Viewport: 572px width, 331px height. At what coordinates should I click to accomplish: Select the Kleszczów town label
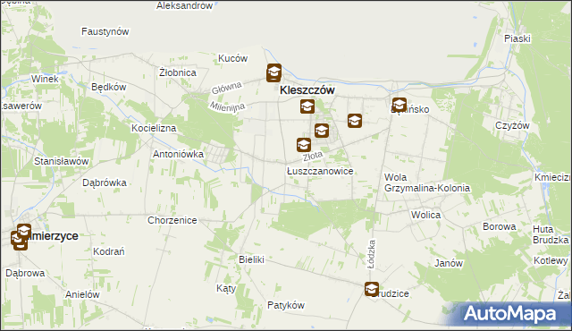[307, 90]
